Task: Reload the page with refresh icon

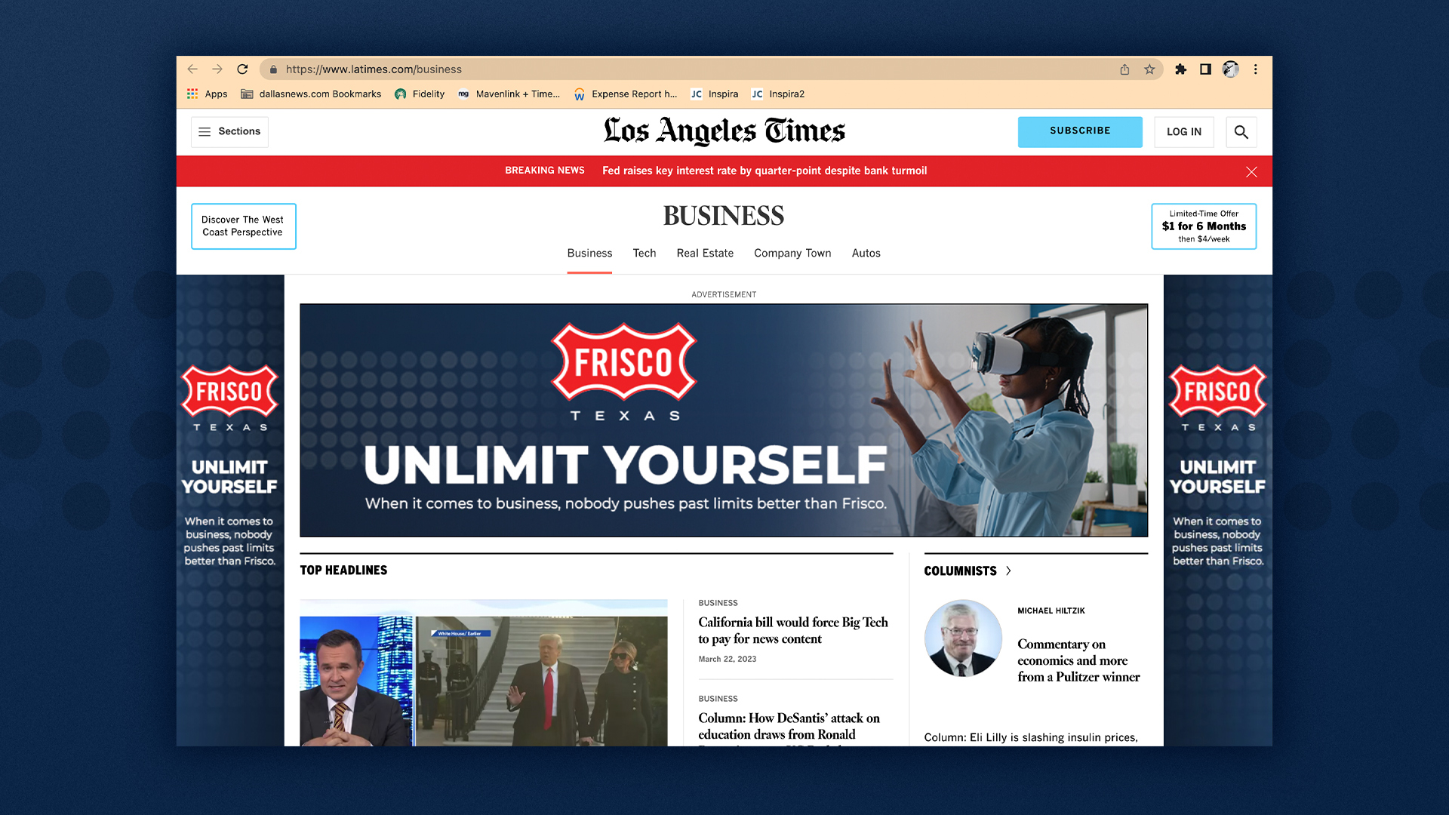Action: click(242, 69)
